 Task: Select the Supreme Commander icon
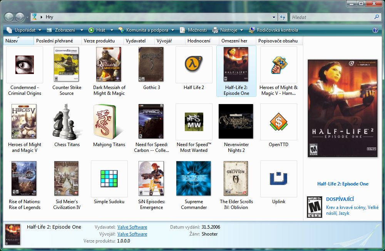point(194,179)
